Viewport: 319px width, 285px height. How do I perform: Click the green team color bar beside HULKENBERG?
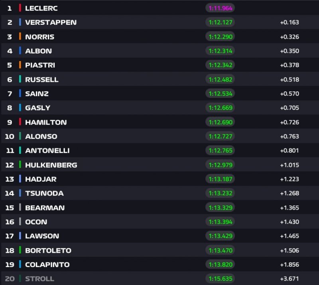20,165
